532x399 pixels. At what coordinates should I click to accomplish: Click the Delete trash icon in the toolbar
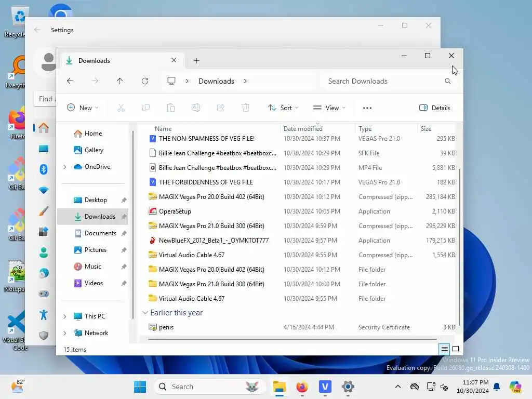[x=246, y=108]
